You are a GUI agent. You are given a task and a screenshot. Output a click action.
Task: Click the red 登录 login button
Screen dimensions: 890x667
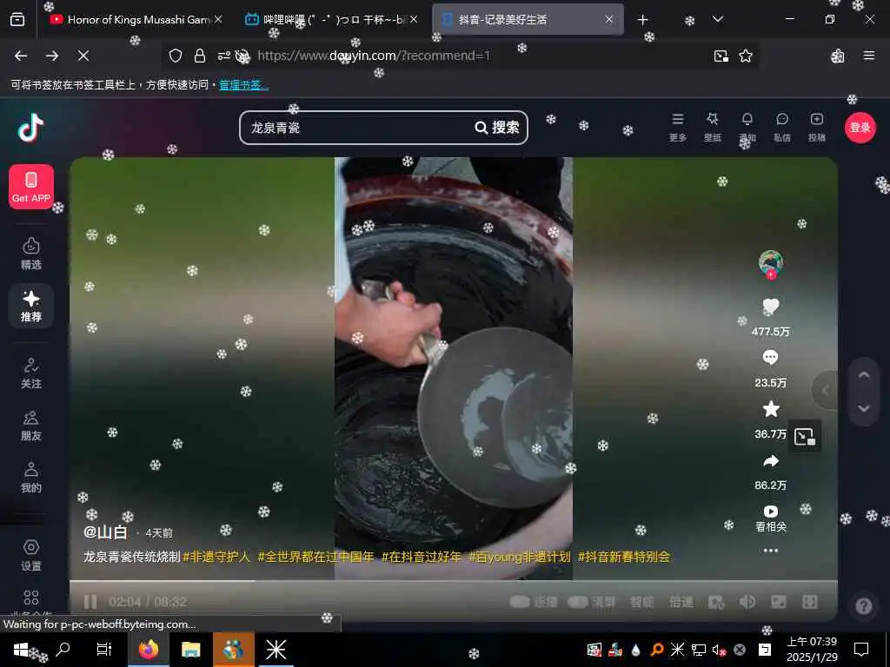860,128
